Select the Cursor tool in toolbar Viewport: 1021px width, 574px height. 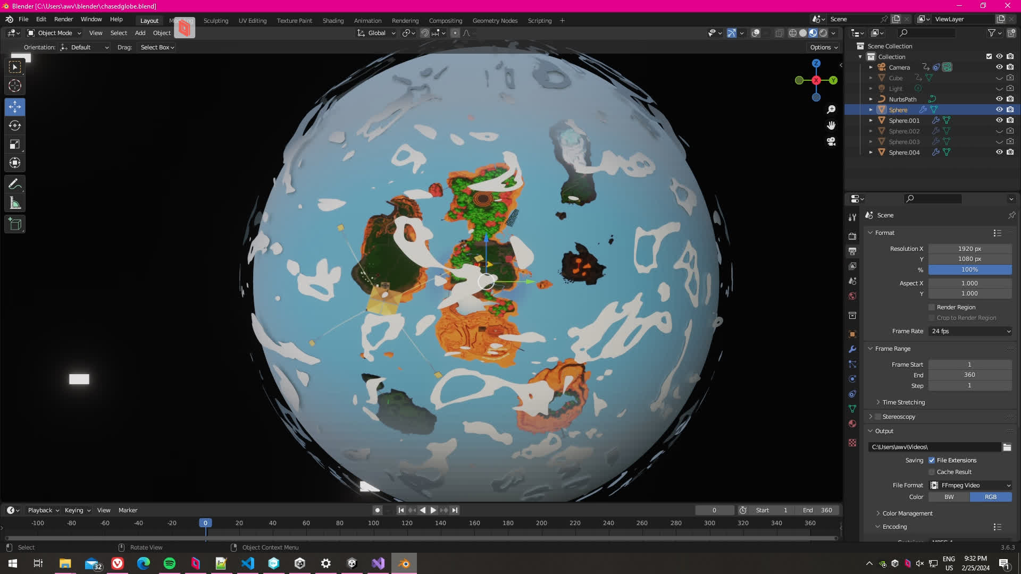(x=15, y=86)
